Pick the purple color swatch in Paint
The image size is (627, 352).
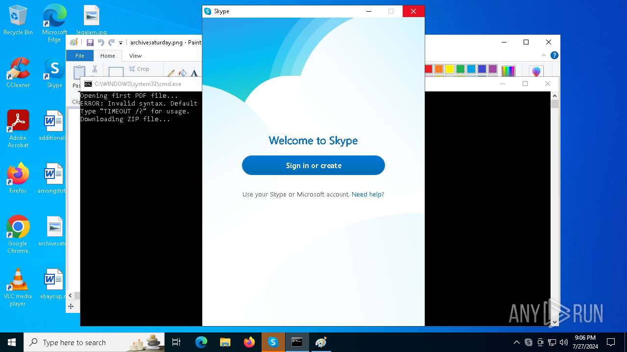pos(493,69)
